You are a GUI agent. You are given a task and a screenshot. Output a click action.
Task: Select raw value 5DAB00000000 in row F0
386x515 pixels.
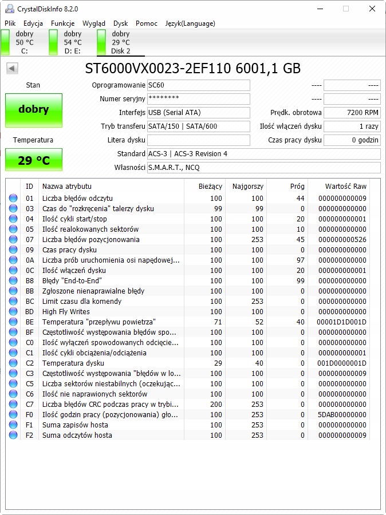click(342, 414)
